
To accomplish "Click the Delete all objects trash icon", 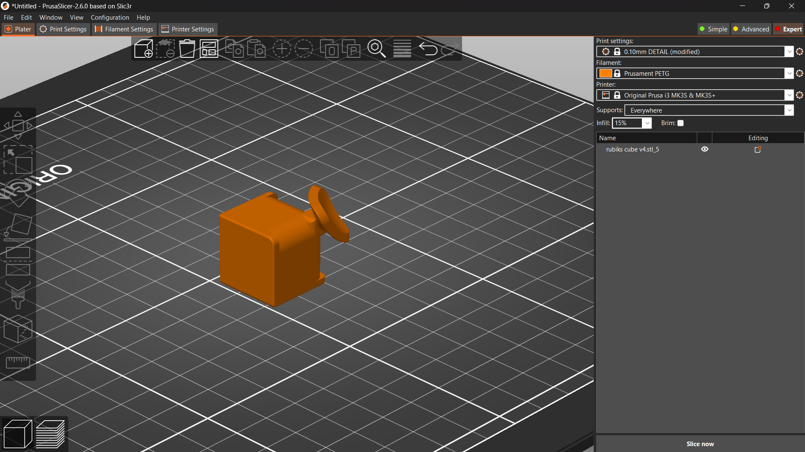I will tap(187, 49).
